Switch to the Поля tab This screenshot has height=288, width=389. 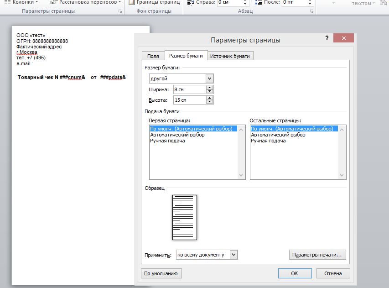pos(153,56)
